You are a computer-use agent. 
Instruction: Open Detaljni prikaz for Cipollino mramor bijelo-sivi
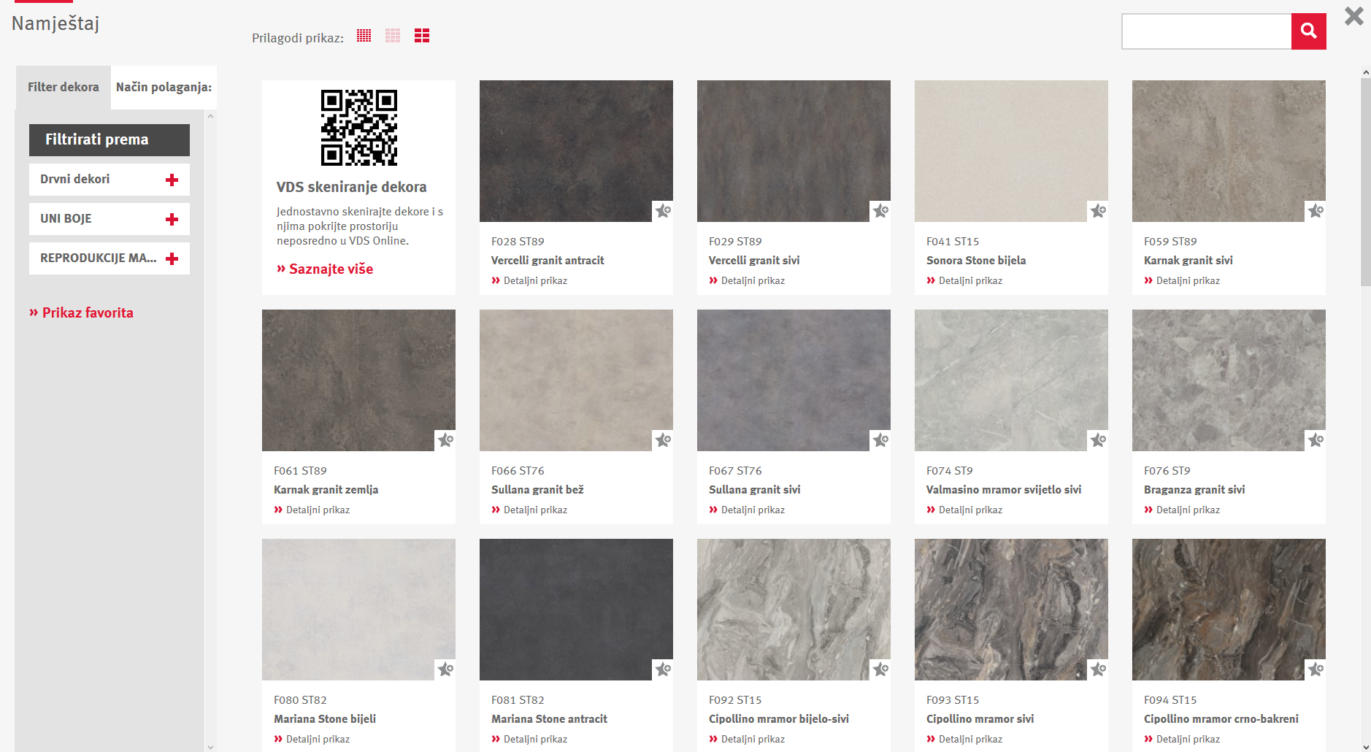click(747, 739)
